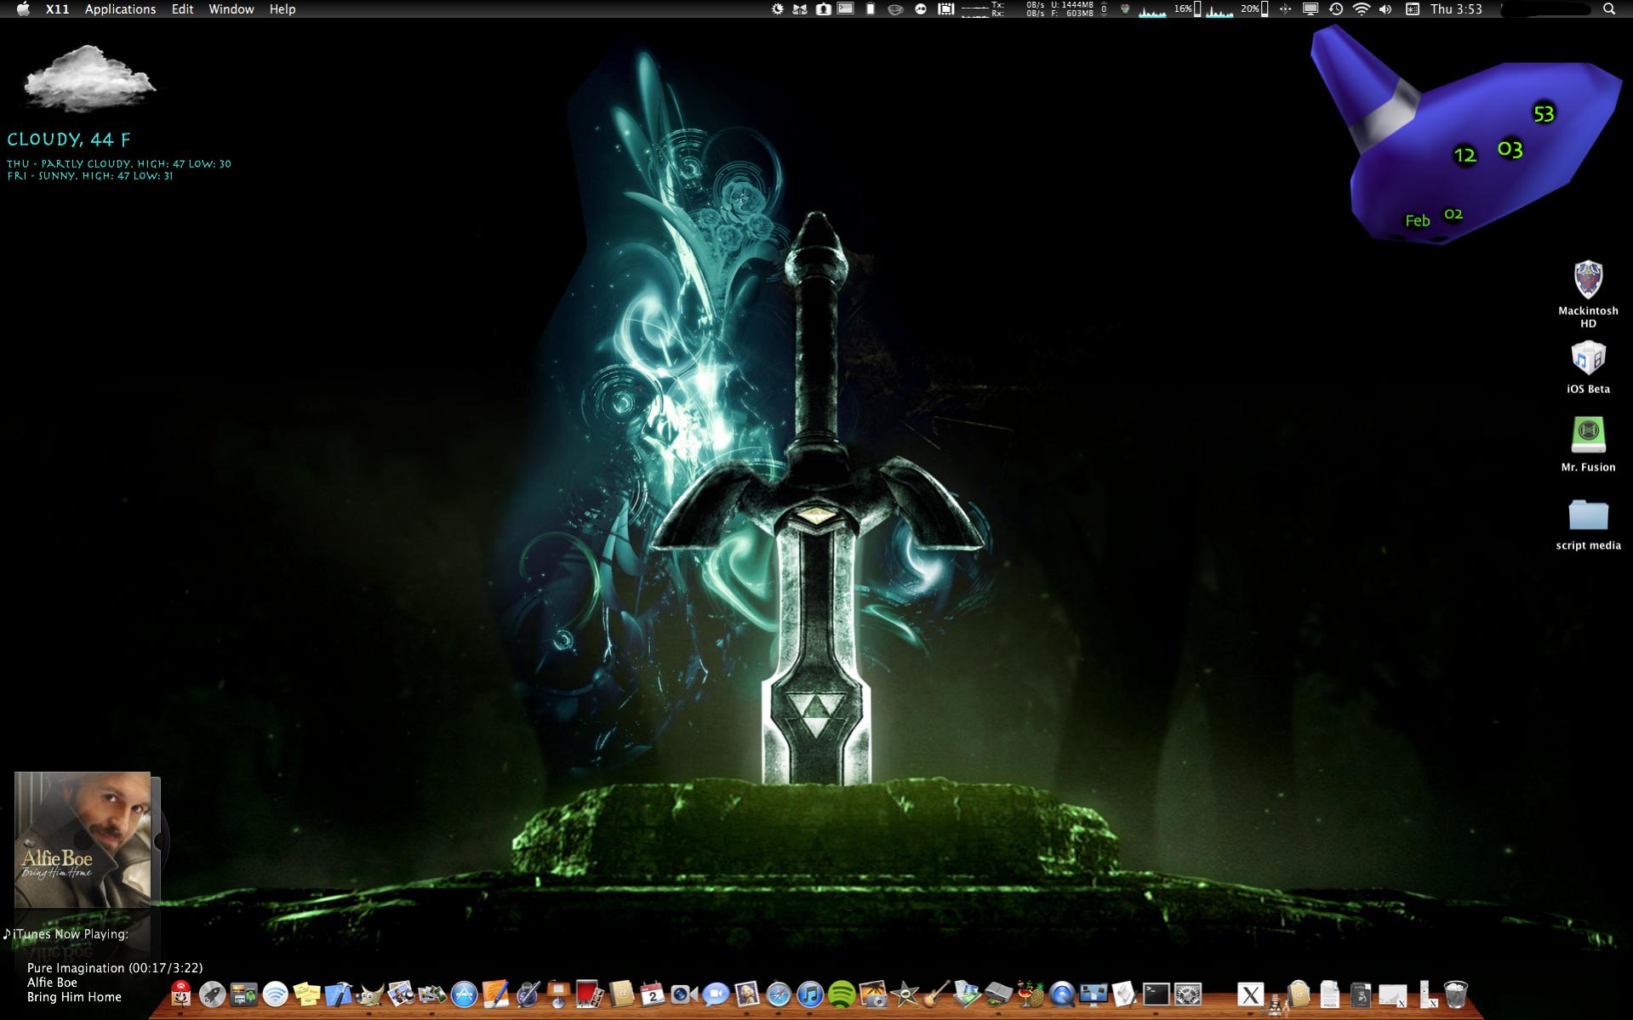
Task: Click the gear-shaped menu bar icon
Action: point(777,9)
